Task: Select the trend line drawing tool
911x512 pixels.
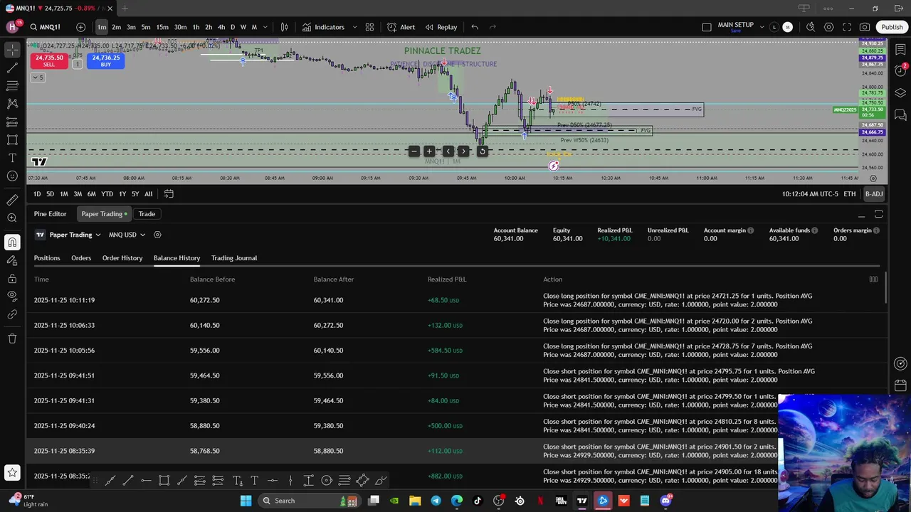Action: [x=12, y=68]
